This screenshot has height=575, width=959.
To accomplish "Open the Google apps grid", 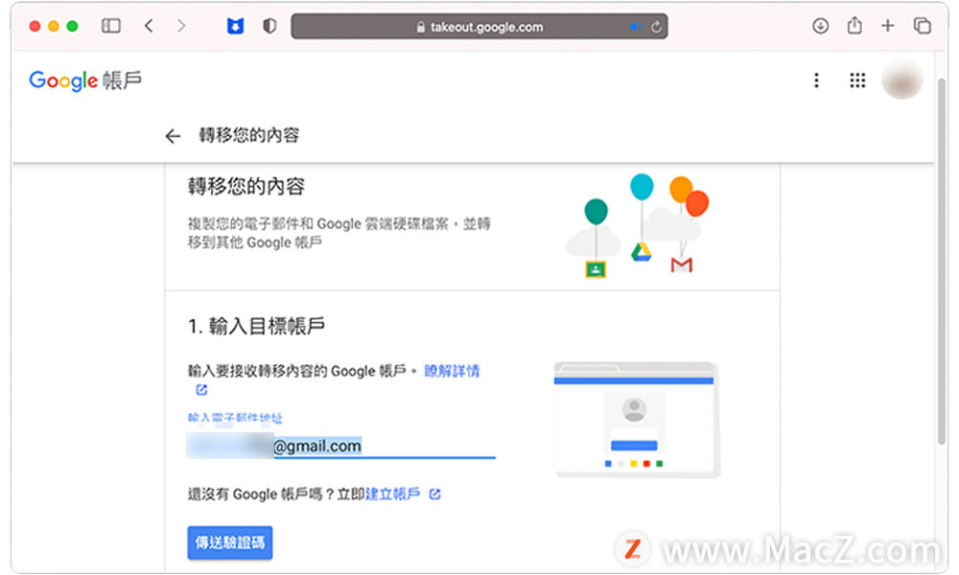I will point(857,80).
